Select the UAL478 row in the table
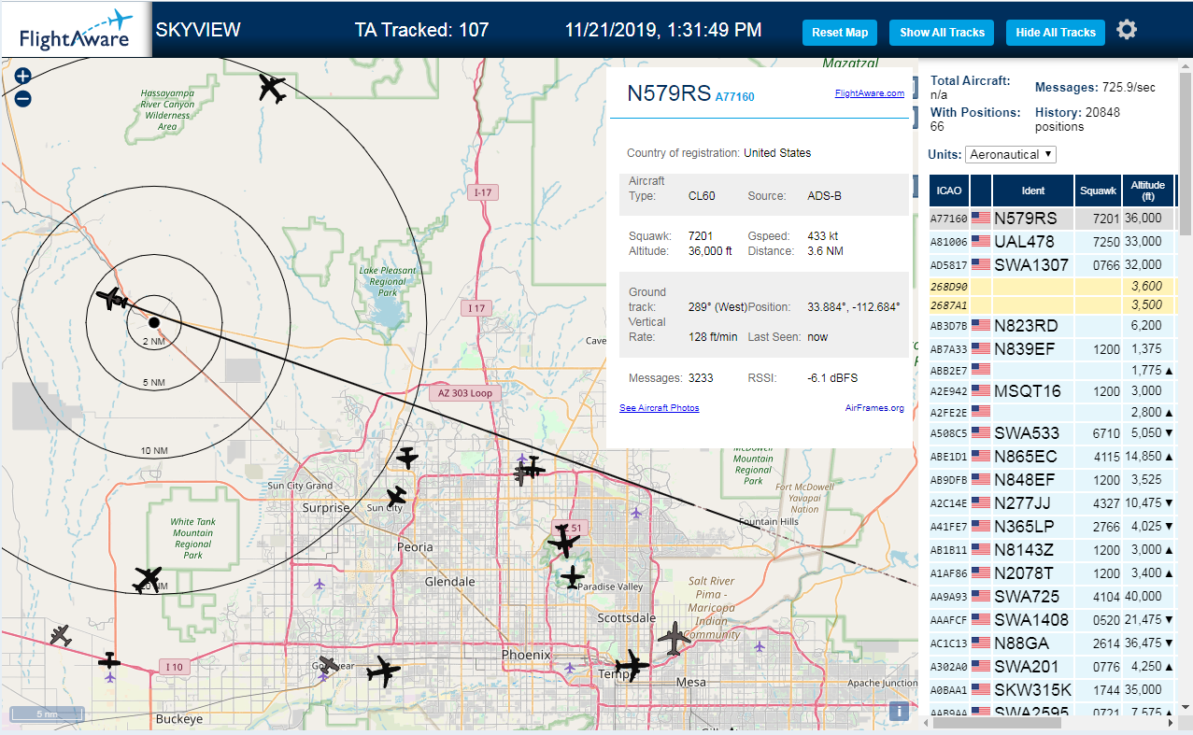Screen dimensions: 1193x735 (1052, 241)
